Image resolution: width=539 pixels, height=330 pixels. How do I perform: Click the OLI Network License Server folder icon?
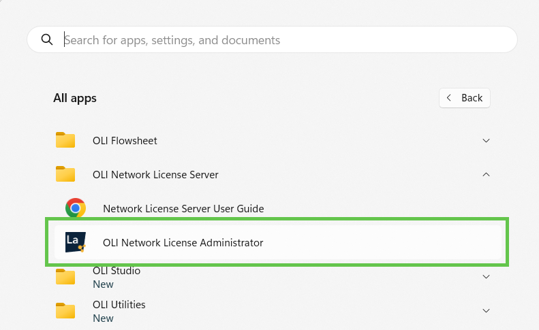(x=65, y=174)
